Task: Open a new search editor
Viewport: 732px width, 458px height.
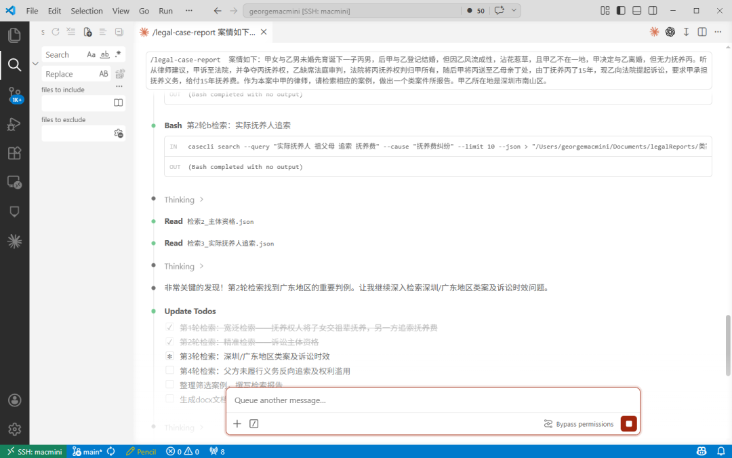Action: tap(87, 32)
